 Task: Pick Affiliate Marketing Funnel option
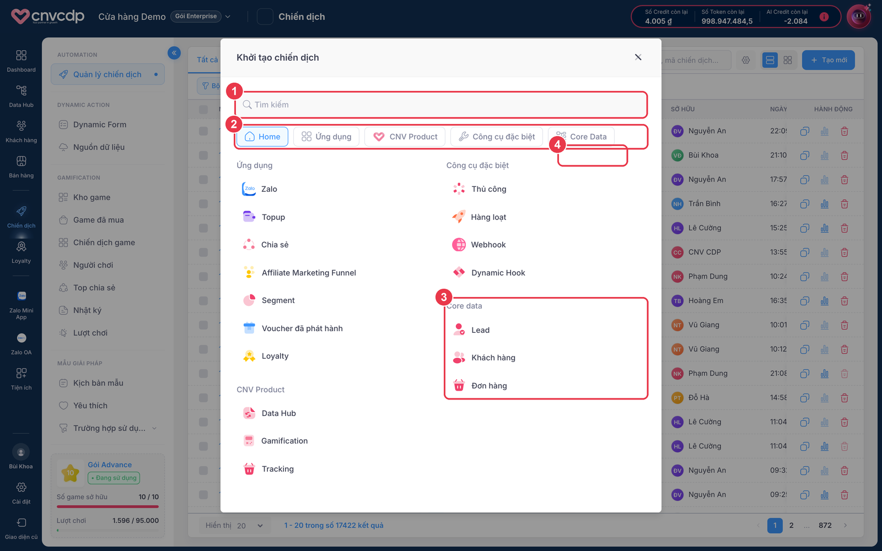(x=299, y=273)
